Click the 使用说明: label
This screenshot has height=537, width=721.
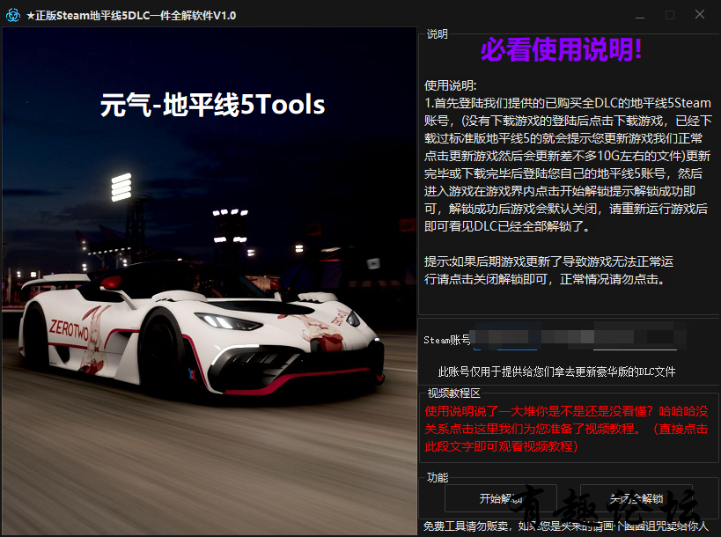pyautogui.click(x=450, y=85)
